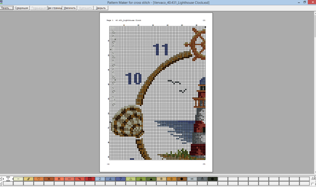
Task: Pick the orange swatch with heart symbol
Action: click(39, 179)
